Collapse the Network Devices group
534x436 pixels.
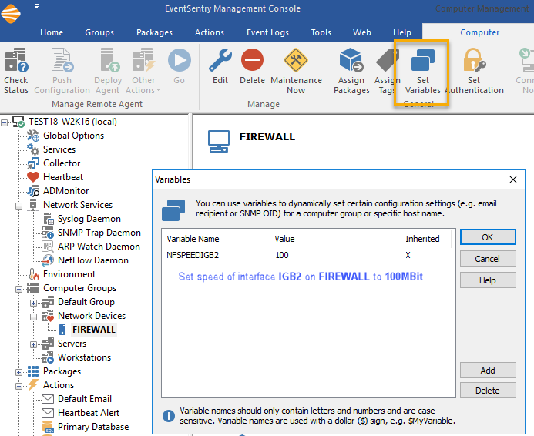pos(33,317)
